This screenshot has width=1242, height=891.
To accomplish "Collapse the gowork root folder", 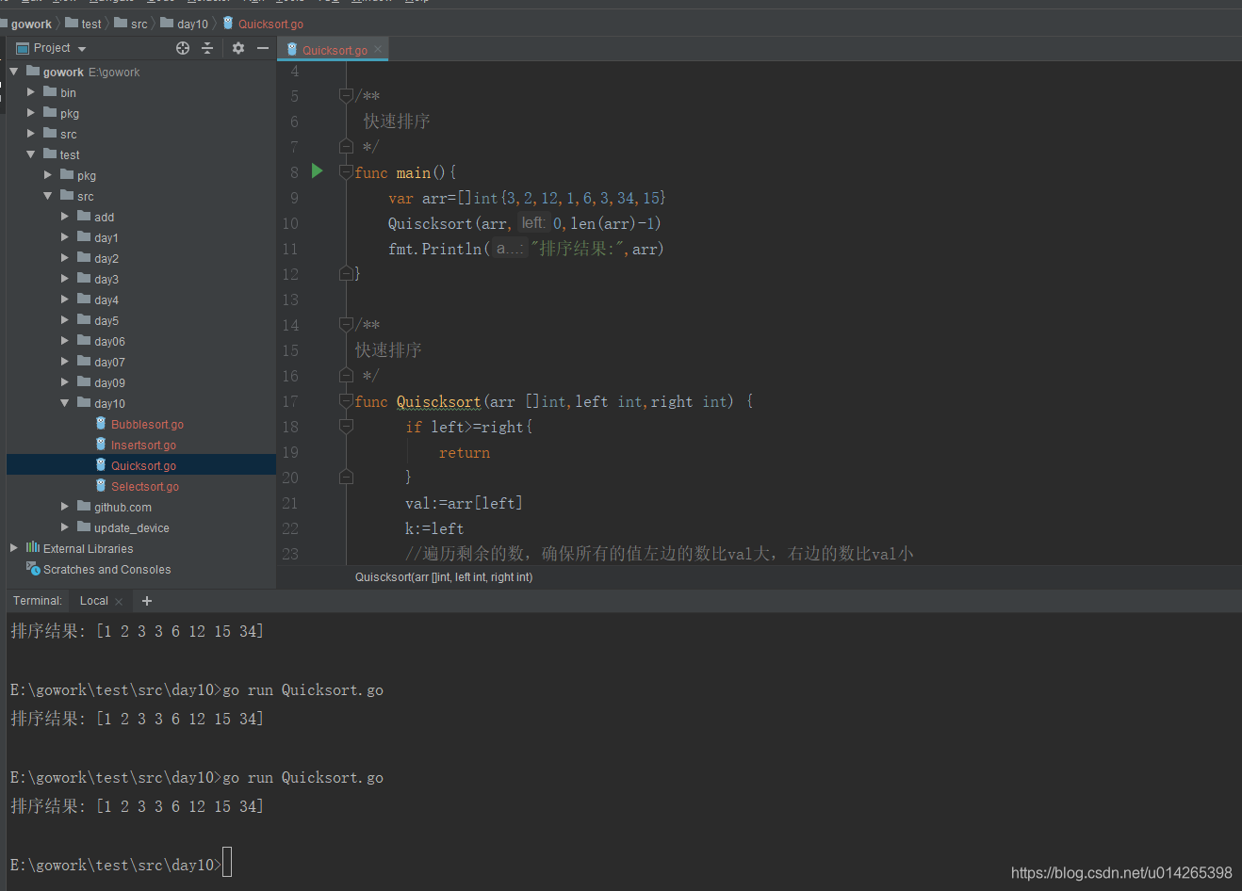I will (x=14, y=72).
